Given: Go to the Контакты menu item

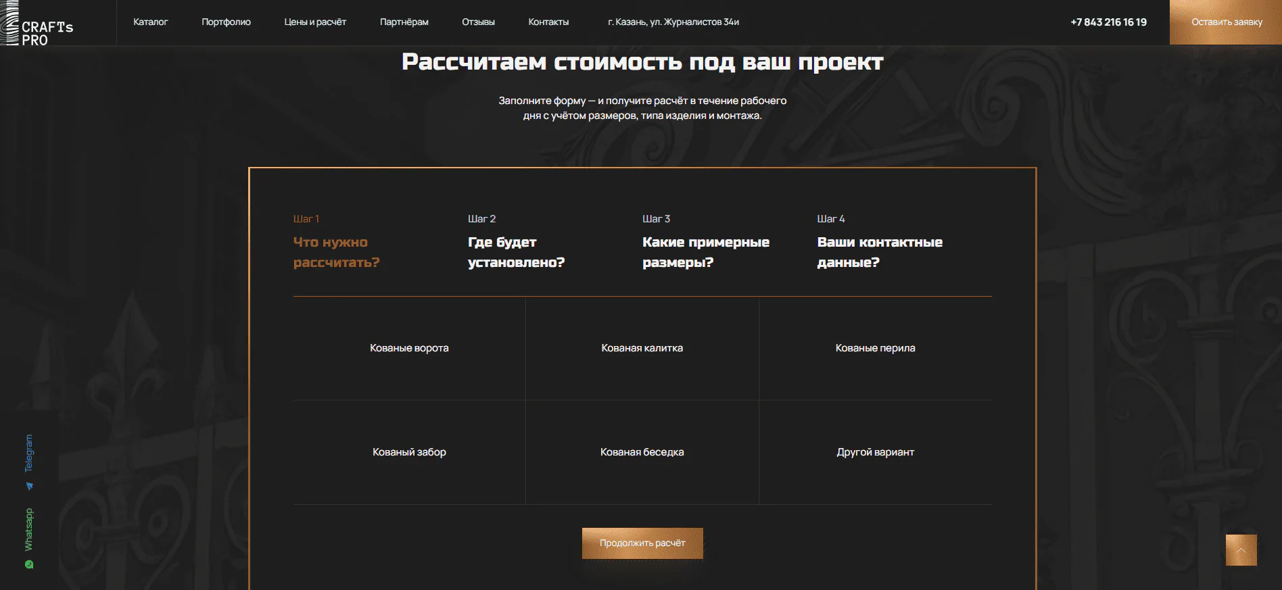Looking at the screenshot, I should pos(548,22).
